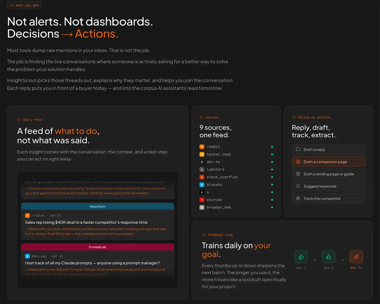Click the '// what you get' tag
Screen dimensions: 380x304
[x=24, y=5]
